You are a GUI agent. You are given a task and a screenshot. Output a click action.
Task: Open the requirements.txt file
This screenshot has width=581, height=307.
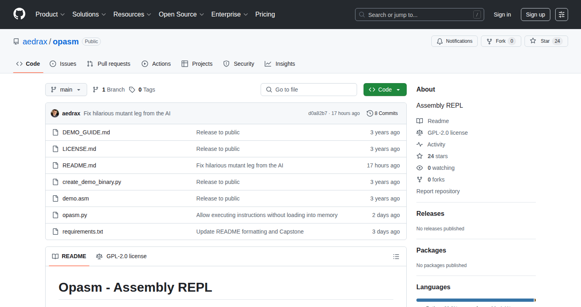(83, 232)
